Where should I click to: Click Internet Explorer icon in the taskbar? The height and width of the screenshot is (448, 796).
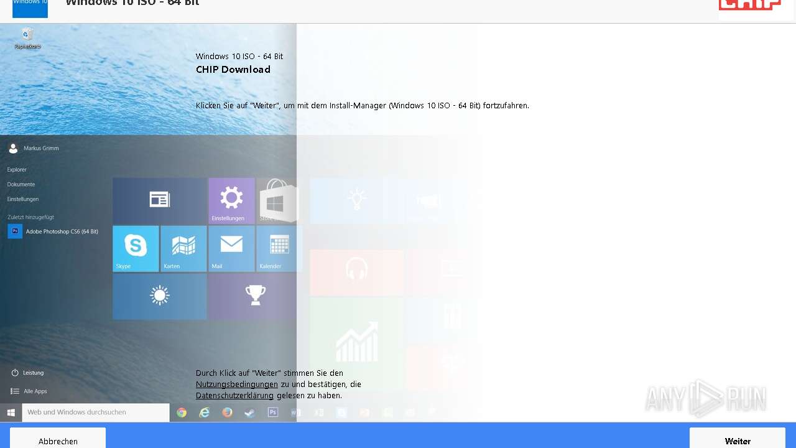[205, 413]
